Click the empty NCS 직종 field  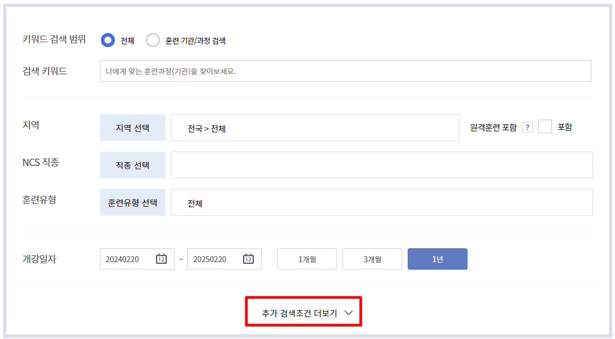coord(382,165)
